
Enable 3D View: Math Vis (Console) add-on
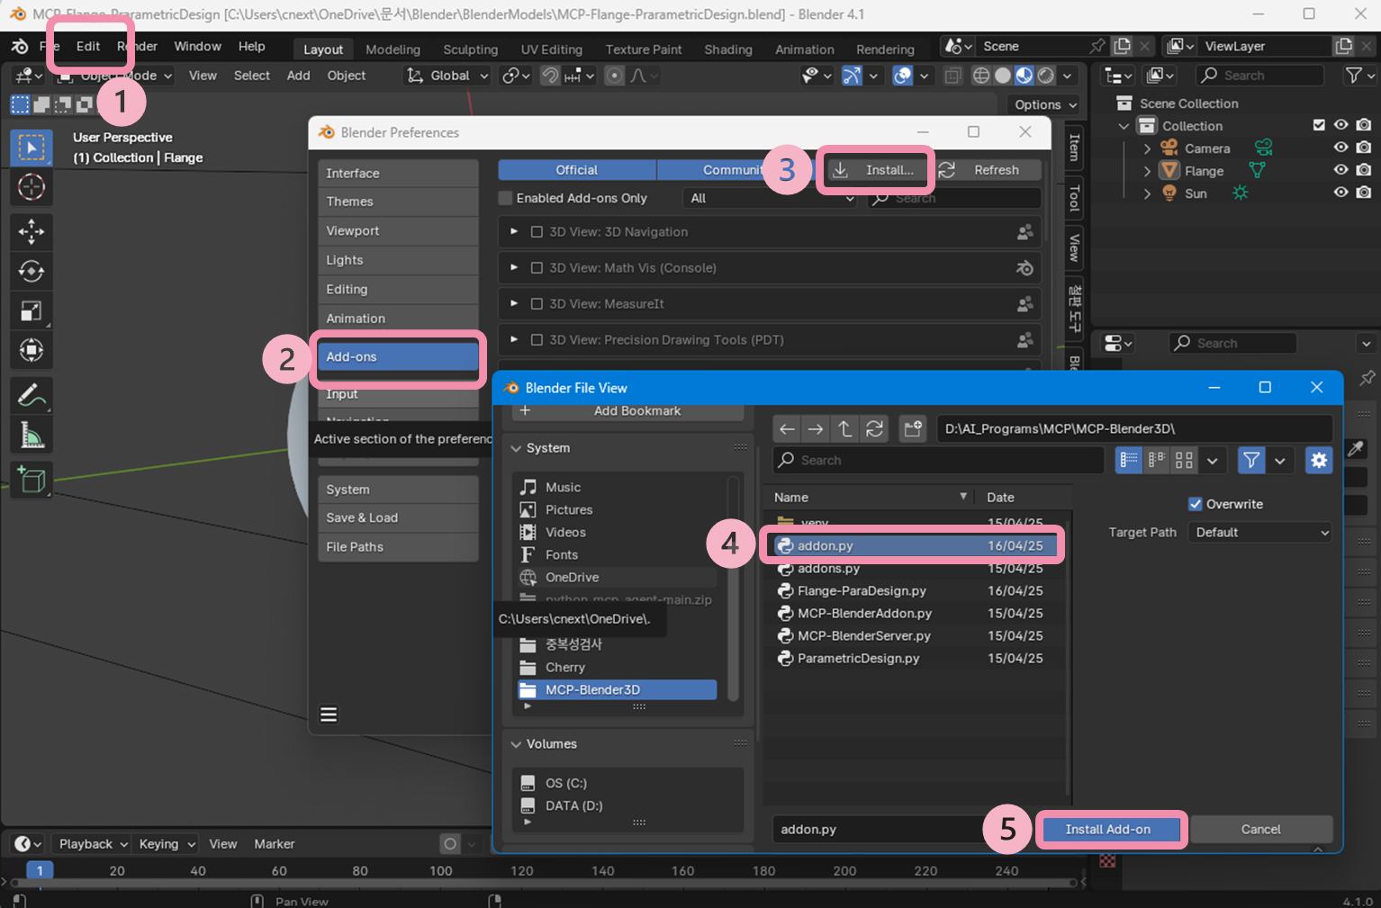pyautogui.click(x=537, y=268)
